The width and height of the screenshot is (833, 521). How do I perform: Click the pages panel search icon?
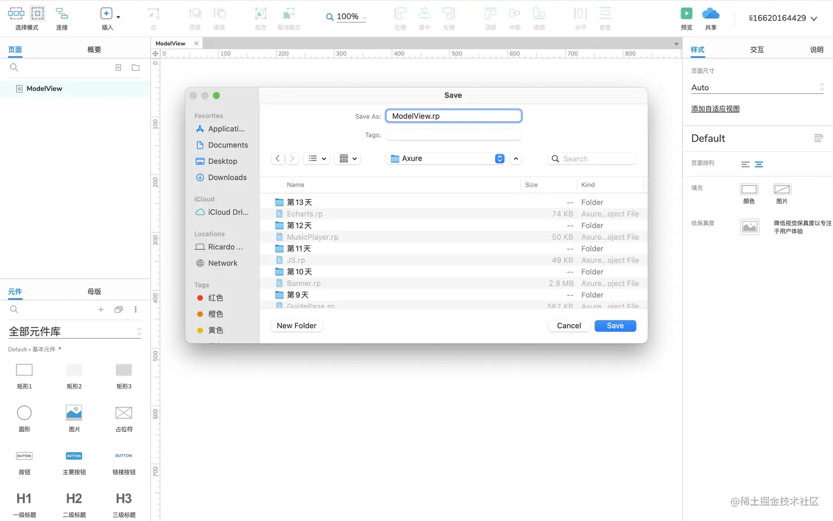14,67
